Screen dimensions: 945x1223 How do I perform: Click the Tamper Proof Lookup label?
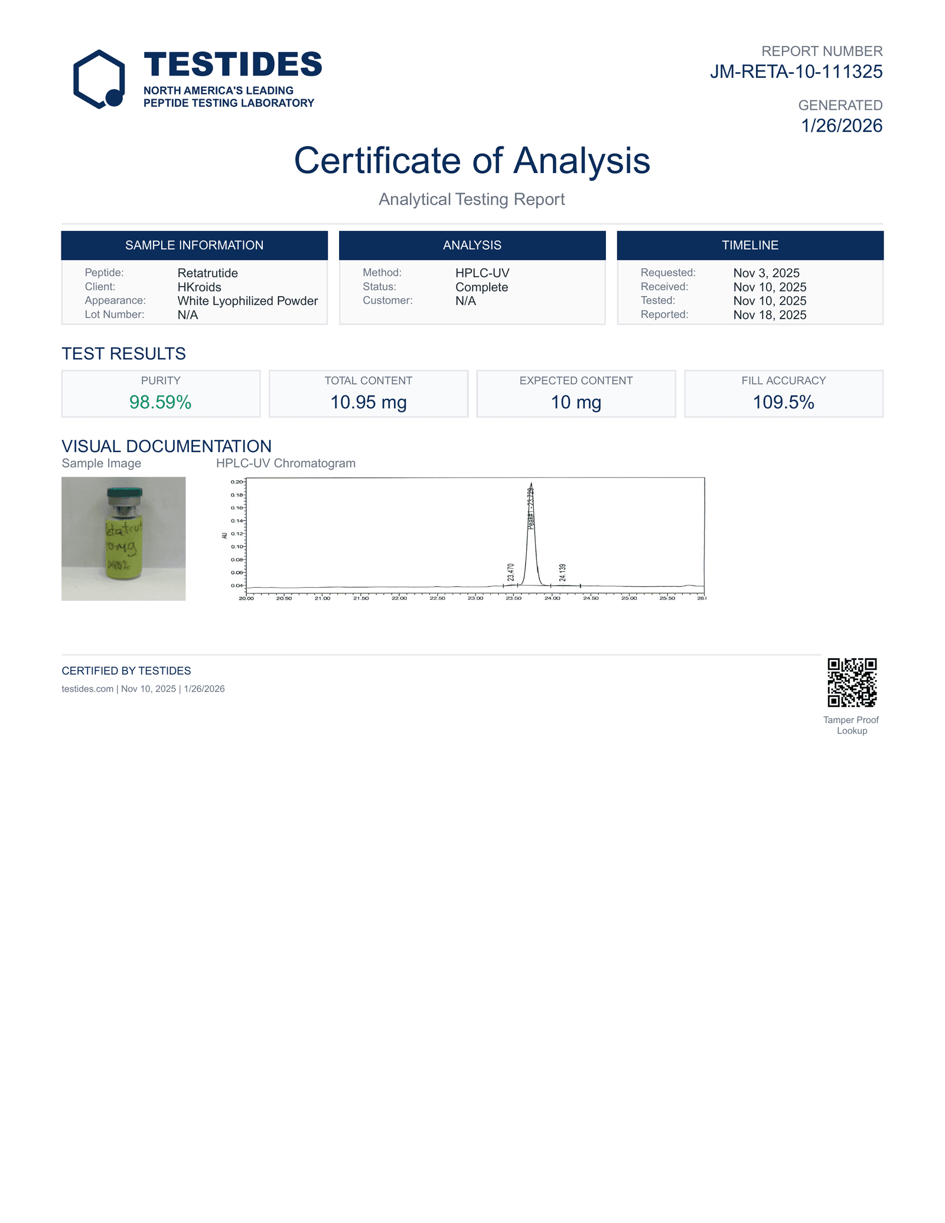click(851, 725)
